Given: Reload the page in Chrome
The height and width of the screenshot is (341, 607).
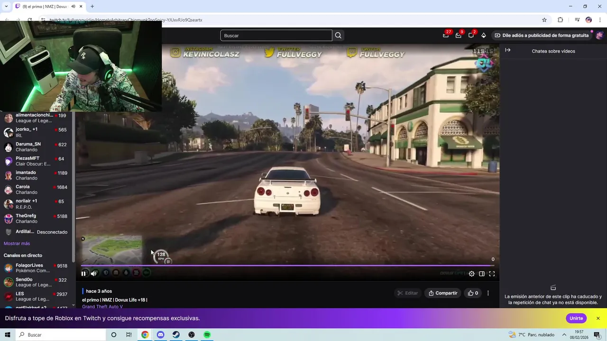Looking at the screenshot, I should [30, 20].
